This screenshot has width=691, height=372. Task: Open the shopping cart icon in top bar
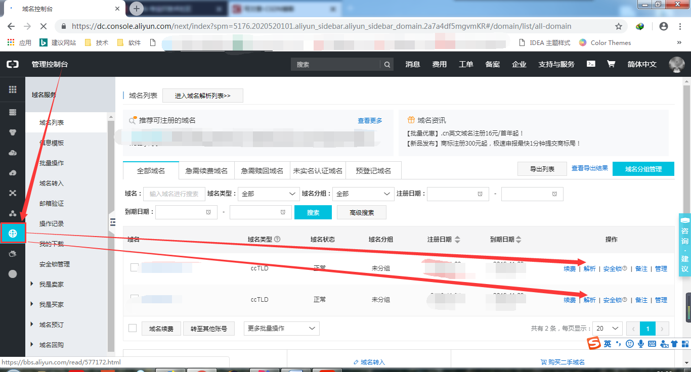tap(611, 65)
